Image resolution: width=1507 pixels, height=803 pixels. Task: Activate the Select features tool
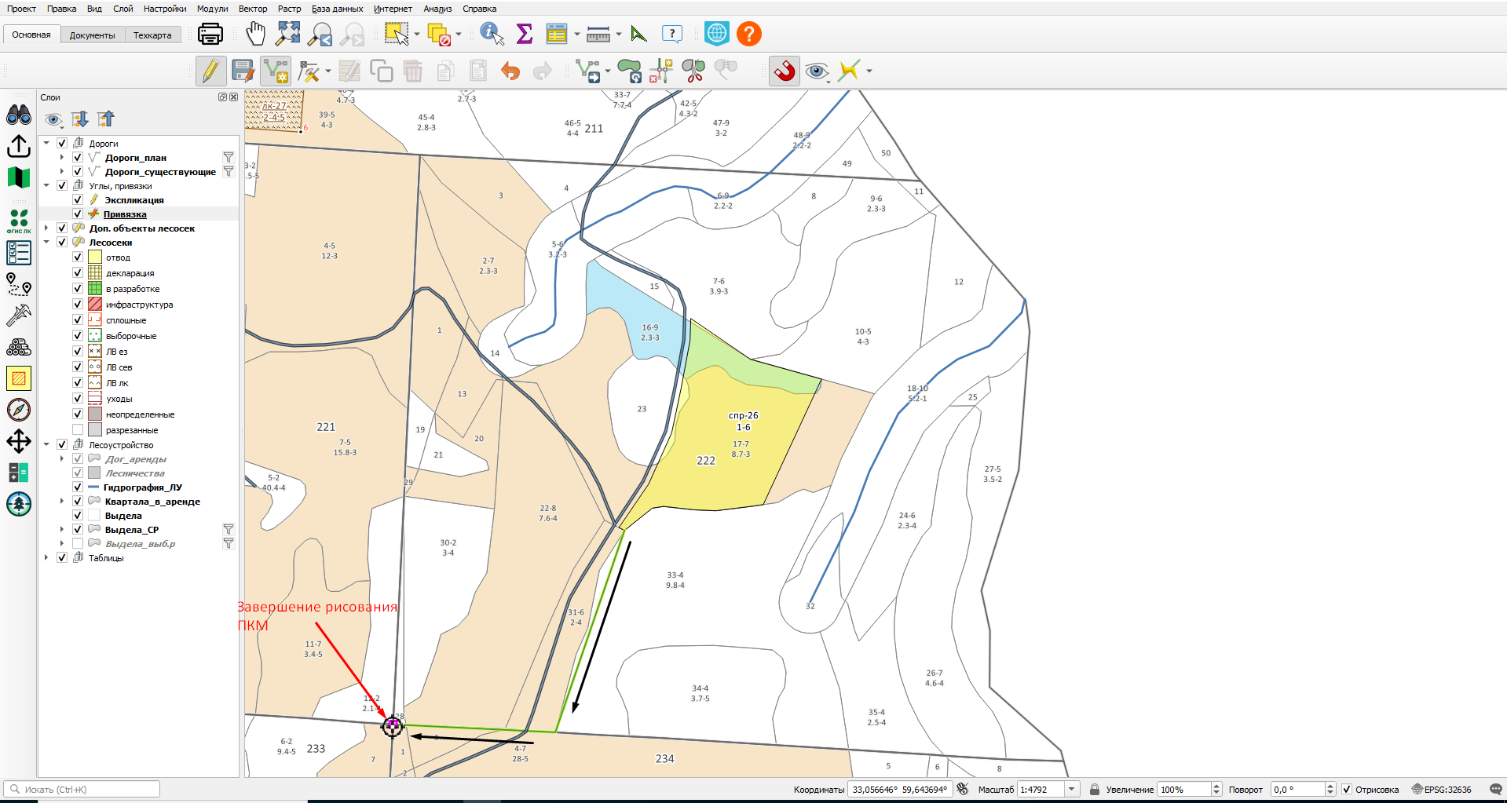click(397, 34)
